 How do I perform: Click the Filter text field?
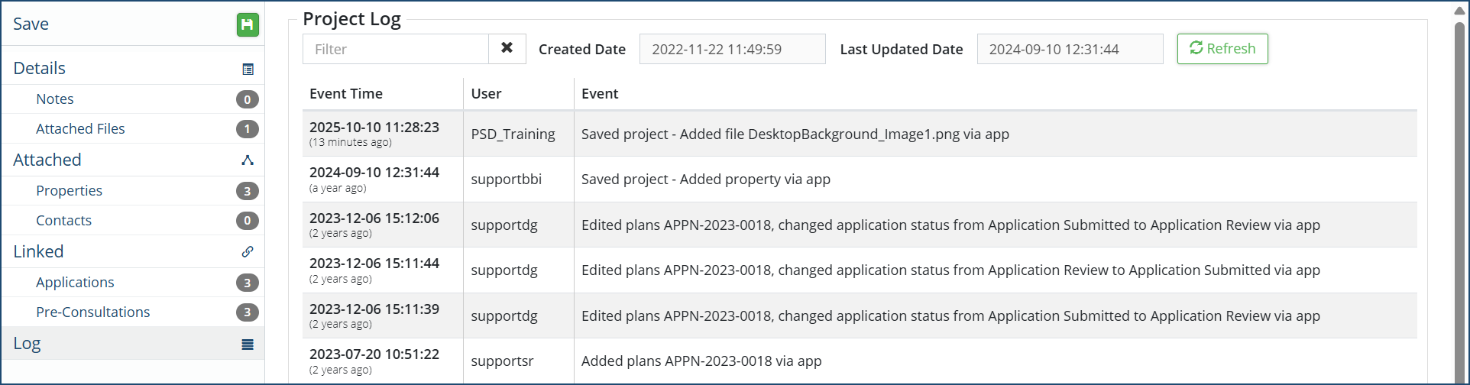(x=395, y=49)
